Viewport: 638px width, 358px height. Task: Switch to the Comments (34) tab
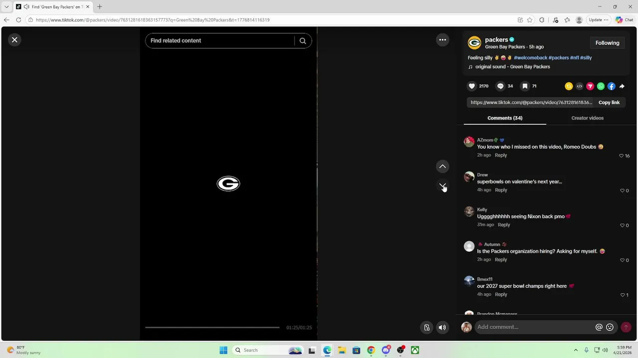pyautogui.click(x=505, y=118)
